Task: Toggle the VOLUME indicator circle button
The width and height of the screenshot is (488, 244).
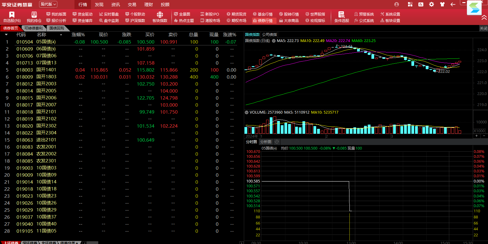Action: 247,112
